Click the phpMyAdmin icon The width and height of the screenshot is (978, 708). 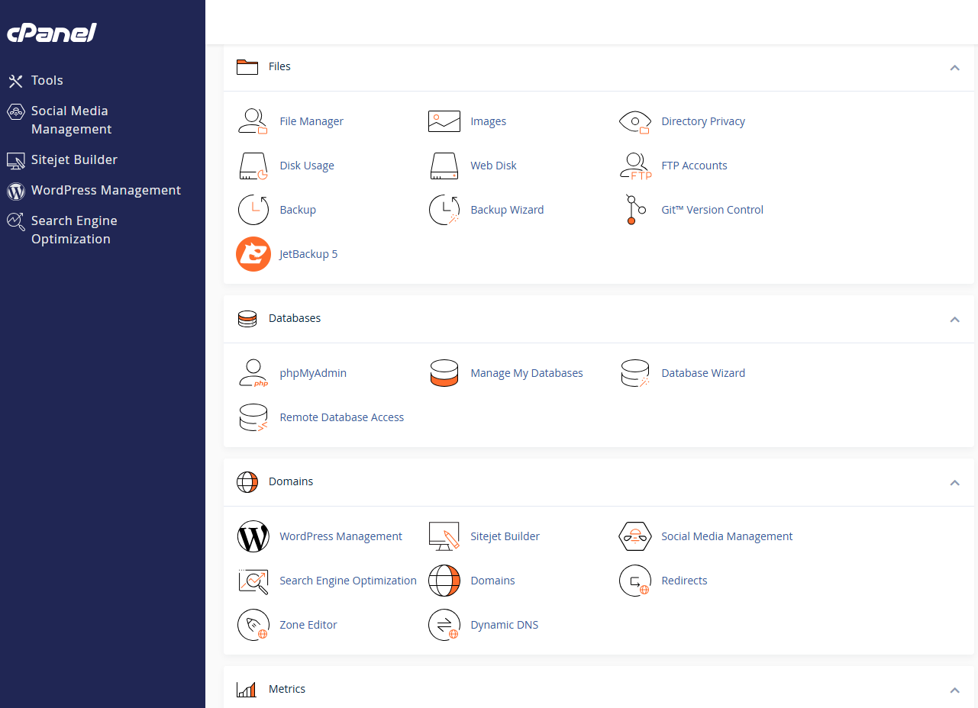click(253, 373)
